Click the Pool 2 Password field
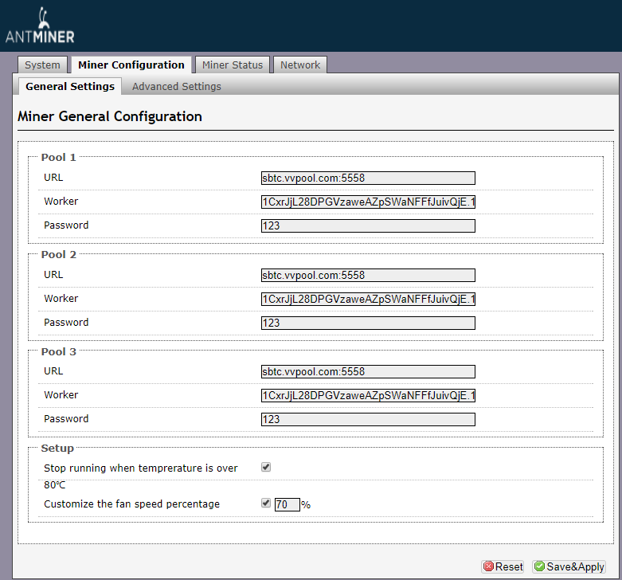 click(368, 323)
